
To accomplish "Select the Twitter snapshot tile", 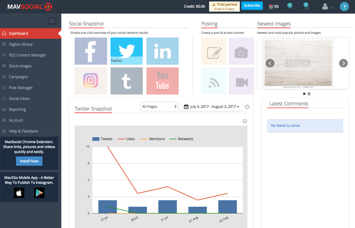I will (126, 51).
